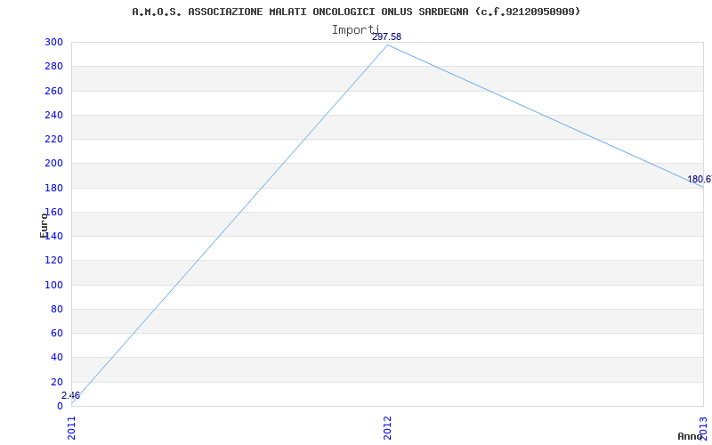Click the 120 y-axis tick label
The width and height of the screenshot is (712, 445).
tap(53, 261)
